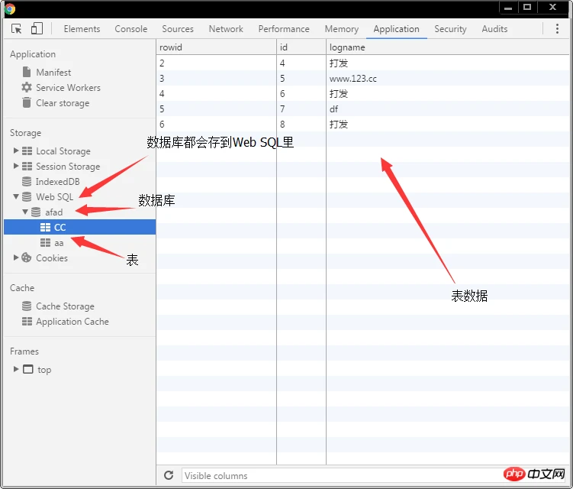Select the IndexedDB entry
Screen dimensions: 573x489
[x=57, y=182]
